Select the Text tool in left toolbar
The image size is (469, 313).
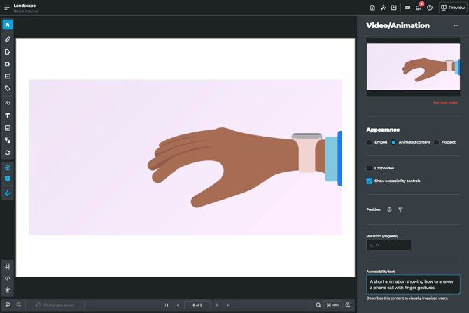[8, 116]
